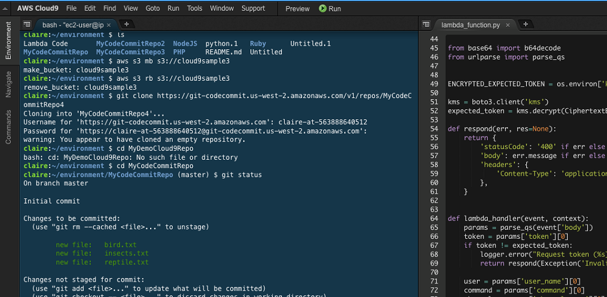
Task: Close the lambda_function.py tab
Action: (x=507, y=25)
